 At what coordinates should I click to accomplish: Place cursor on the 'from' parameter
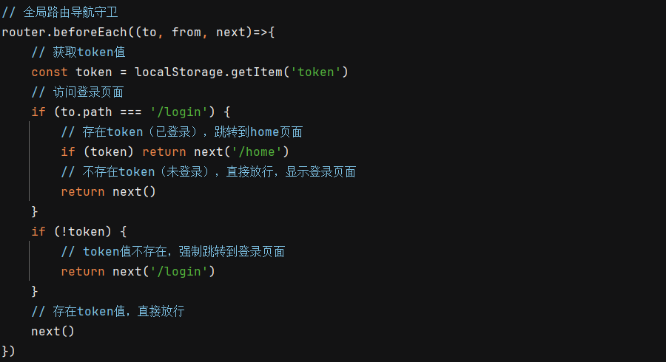pos(186,33)
